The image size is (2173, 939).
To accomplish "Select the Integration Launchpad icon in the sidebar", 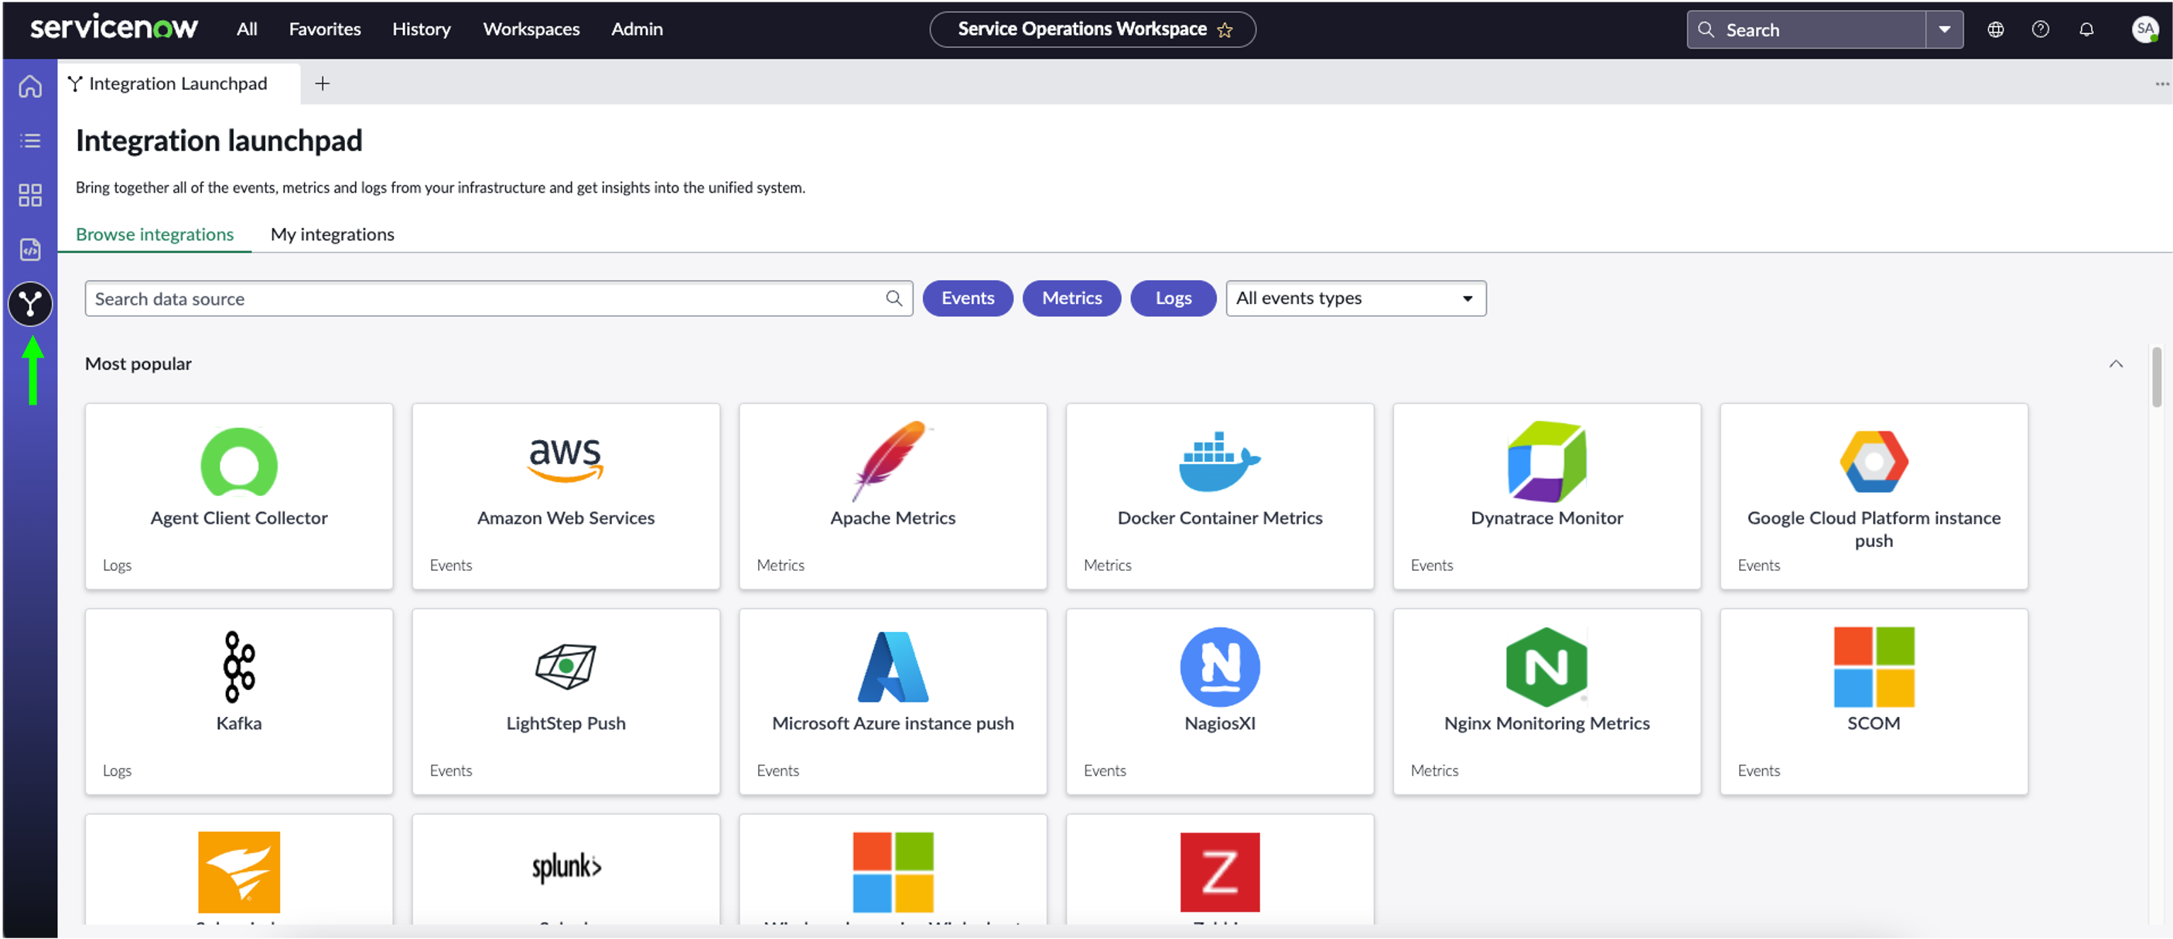I will point(29,304).
